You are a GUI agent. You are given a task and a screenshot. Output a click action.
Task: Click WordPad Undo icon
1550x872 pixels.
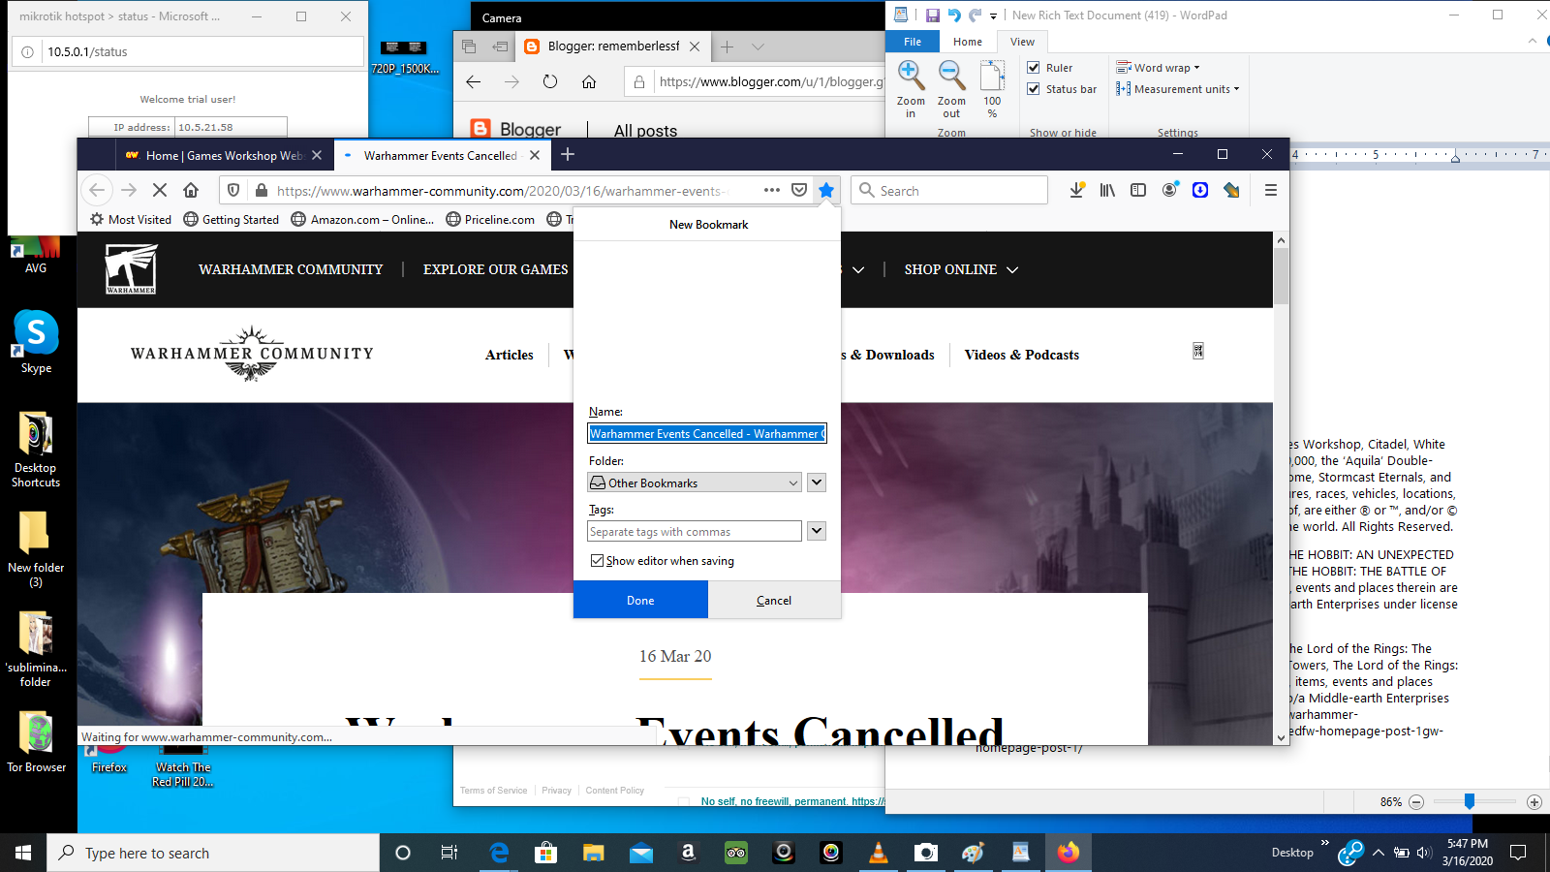[954, 16]
